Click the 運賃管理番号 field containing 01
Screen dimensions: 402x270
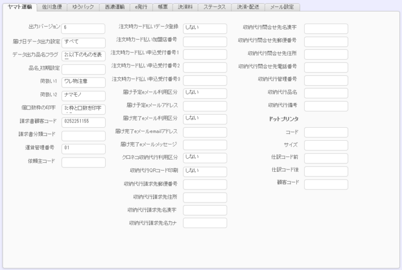83,149
